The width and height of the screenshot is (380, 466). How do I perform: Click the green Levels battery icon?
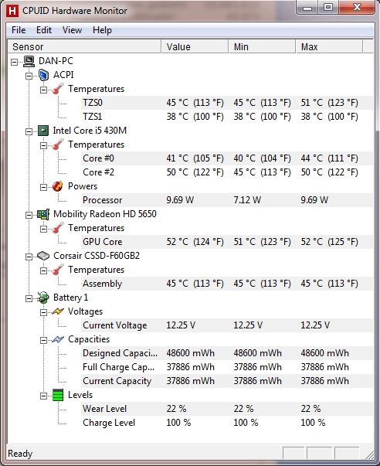[x=58, y=395]
